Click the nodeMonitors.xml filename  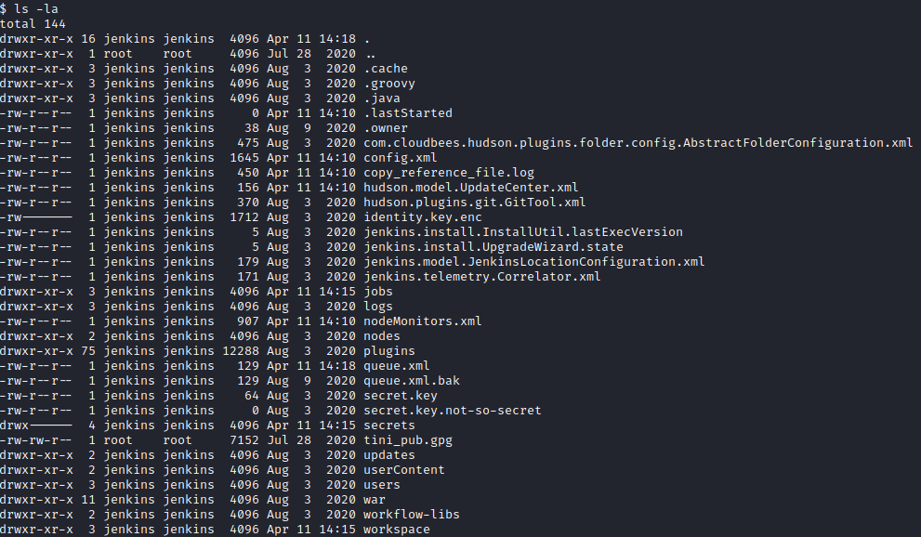pyautogui.click(x=422, y=321)
